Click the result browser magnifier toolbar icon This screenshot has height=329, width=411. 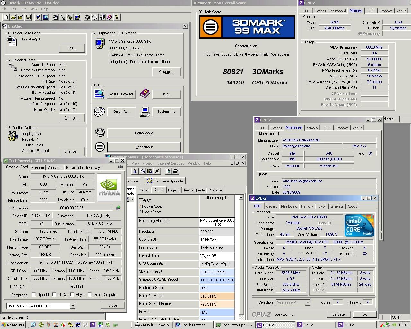tap(45, 17)
